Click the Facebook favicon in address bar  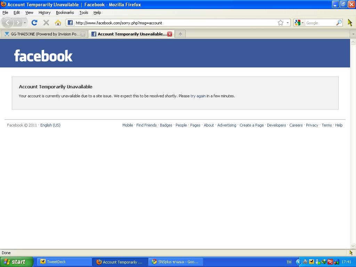click(70, 23)
